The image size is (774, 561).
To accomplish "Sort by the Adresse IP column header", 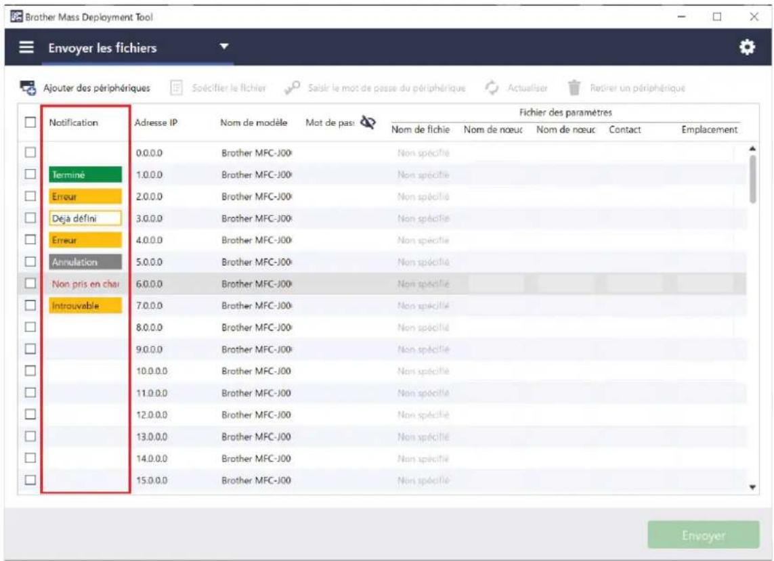I will pos(156,122).
